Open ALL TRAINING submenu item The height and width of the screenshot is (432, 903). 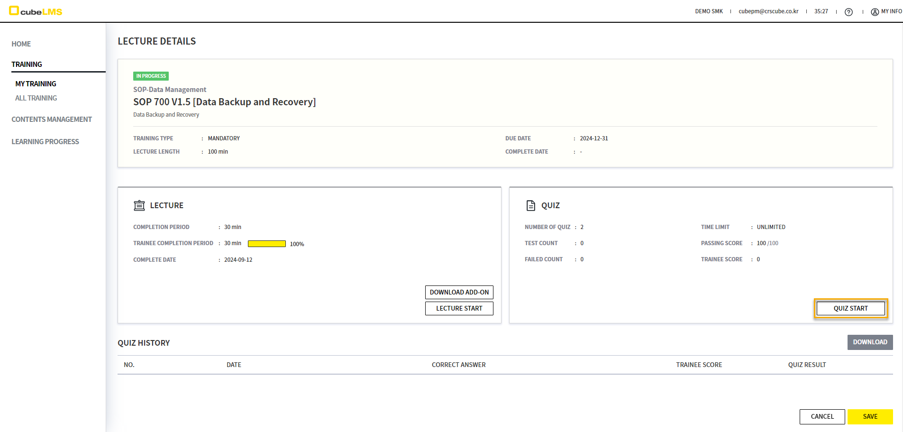36,98
